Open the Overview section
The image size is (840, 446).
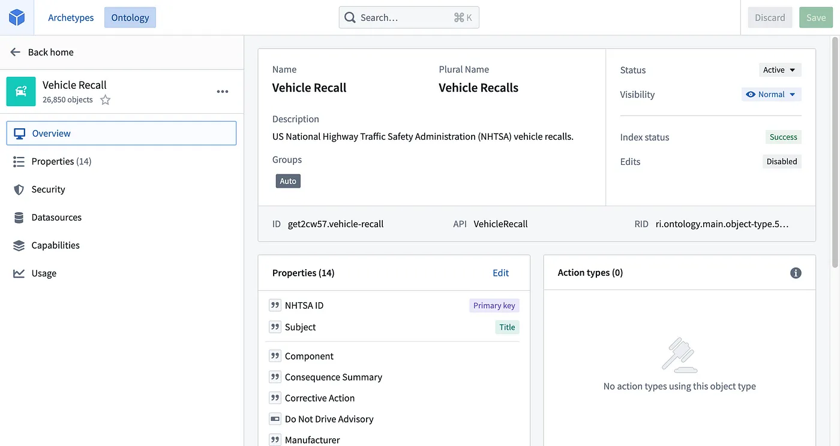tap(121, 133)
